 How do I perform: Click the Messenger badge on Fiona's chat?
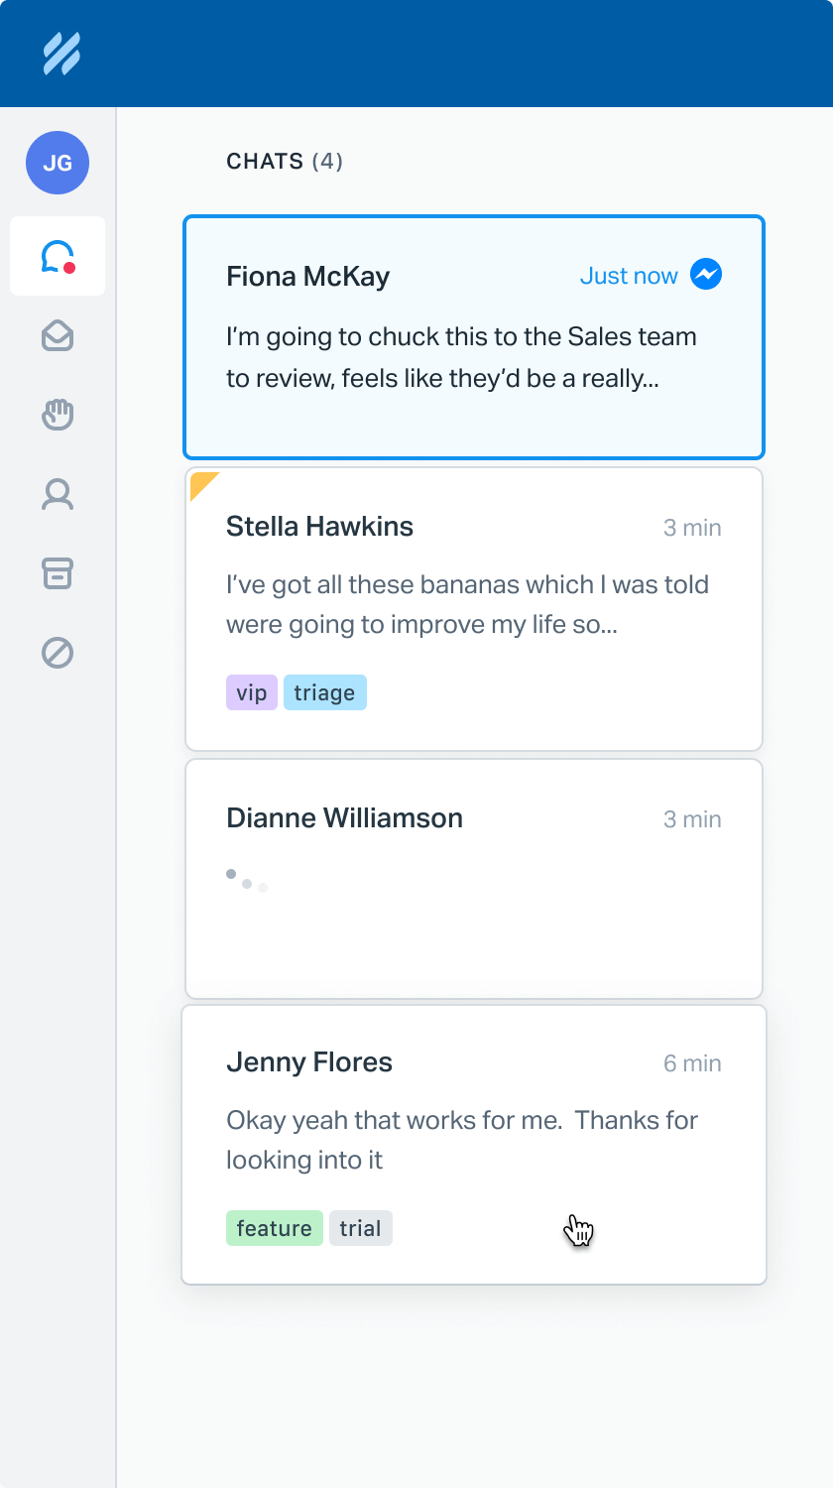[705, 275]
